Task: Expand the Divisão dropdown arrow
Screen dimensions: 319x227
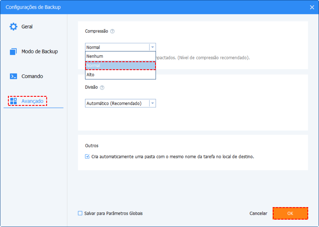Action: tap(152, 103)
